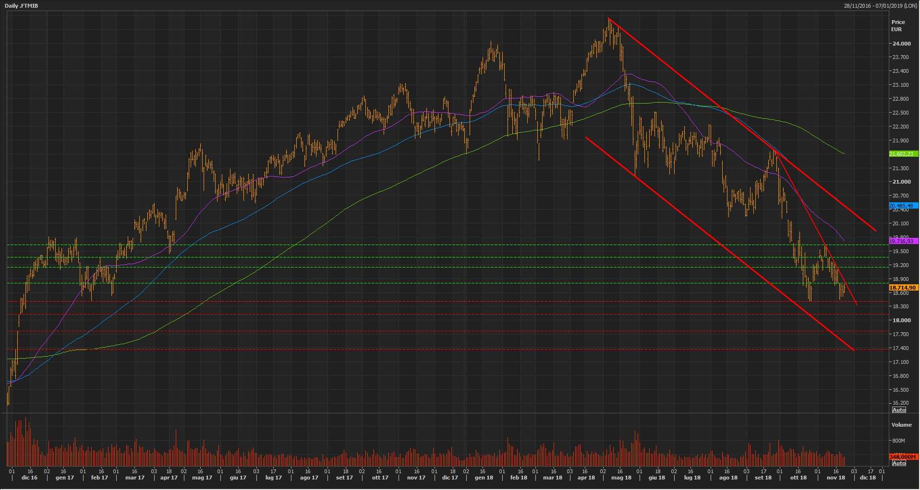The image size is (920, 490).
Task: Click the dic 18 month label on time axis
Action: point(868,478)
